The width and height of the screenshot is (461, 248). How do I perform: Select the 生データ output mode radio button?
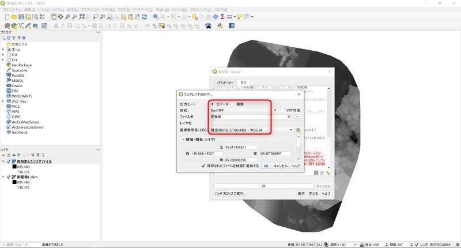(x=213, y=104)
